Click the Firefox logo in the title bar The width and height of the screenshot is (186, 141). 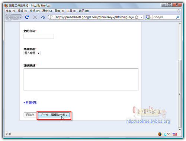[x=6, y=6]
